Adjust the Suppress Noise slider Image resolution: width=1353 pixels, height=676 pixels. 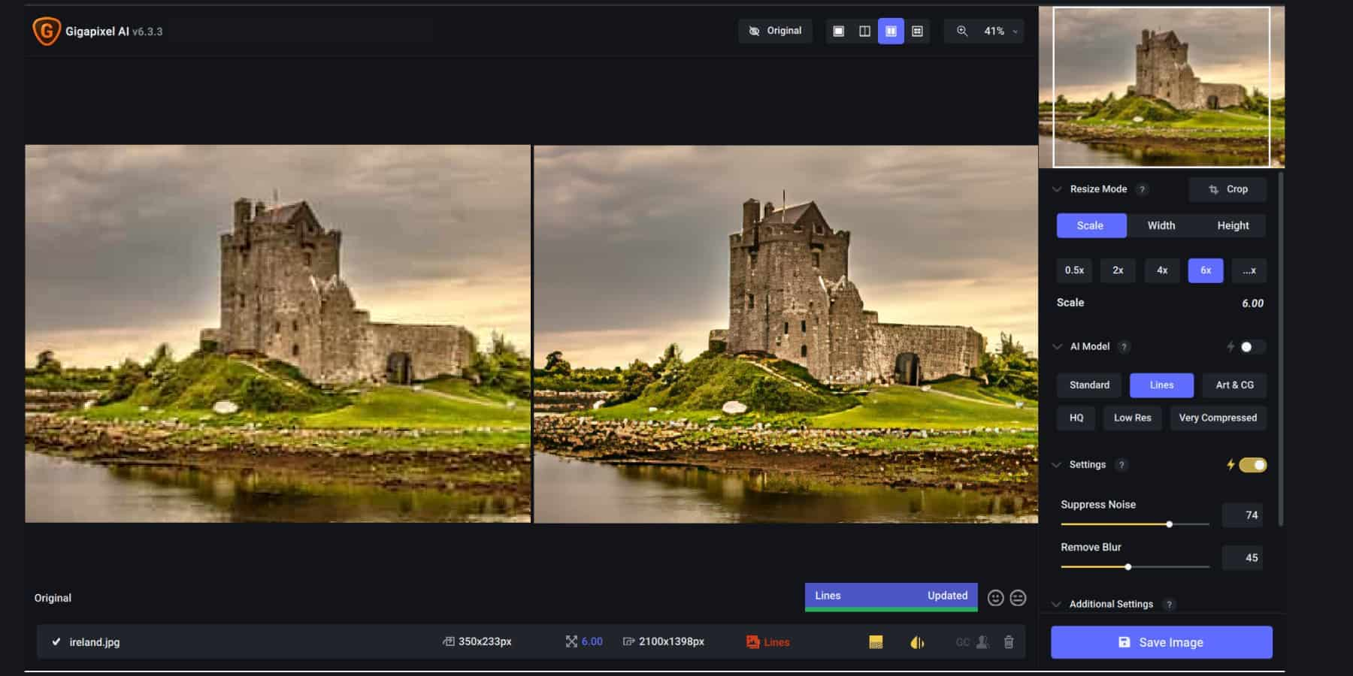point(1170,524)
